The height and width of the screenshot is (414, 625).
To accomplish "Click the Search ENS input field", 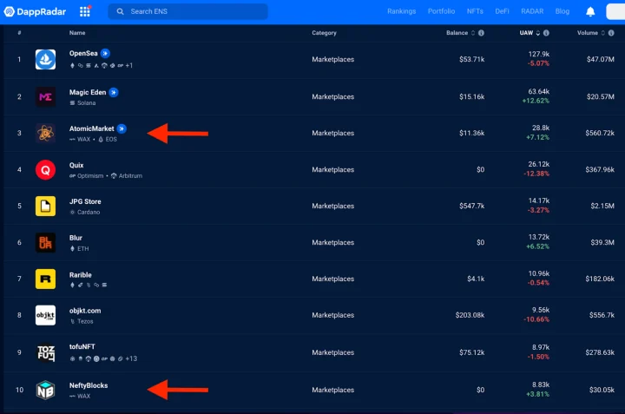I will [191, 11].
